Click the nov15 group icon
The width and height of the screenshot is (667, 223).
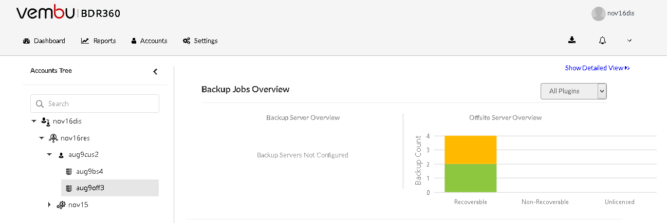click(61, 205)
